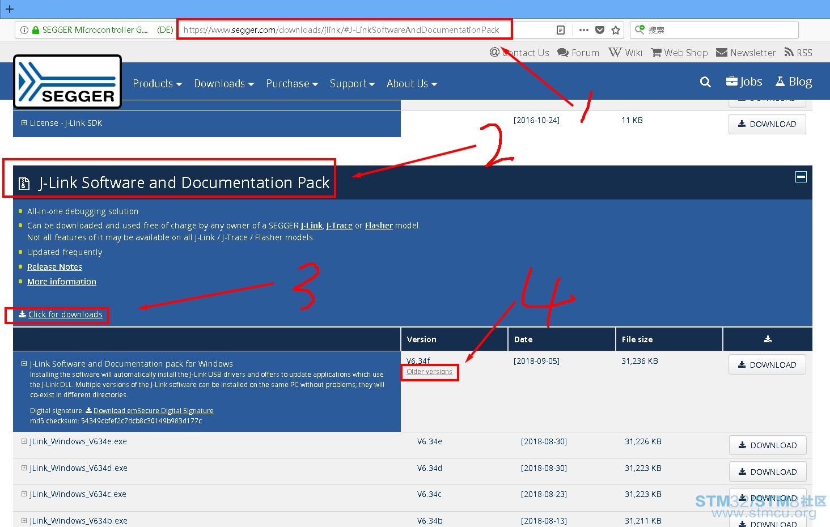This screenshot has width=830, height=527.
Task: Open the Contact Us link
Action: [x=519, y=53]
